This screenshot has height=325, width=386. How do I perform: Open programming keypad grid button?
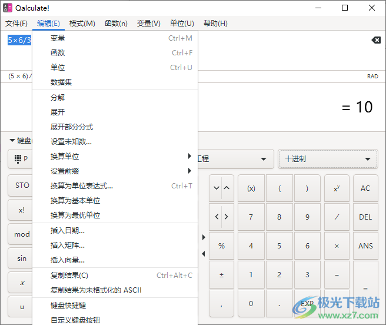[x=21, y=159]
